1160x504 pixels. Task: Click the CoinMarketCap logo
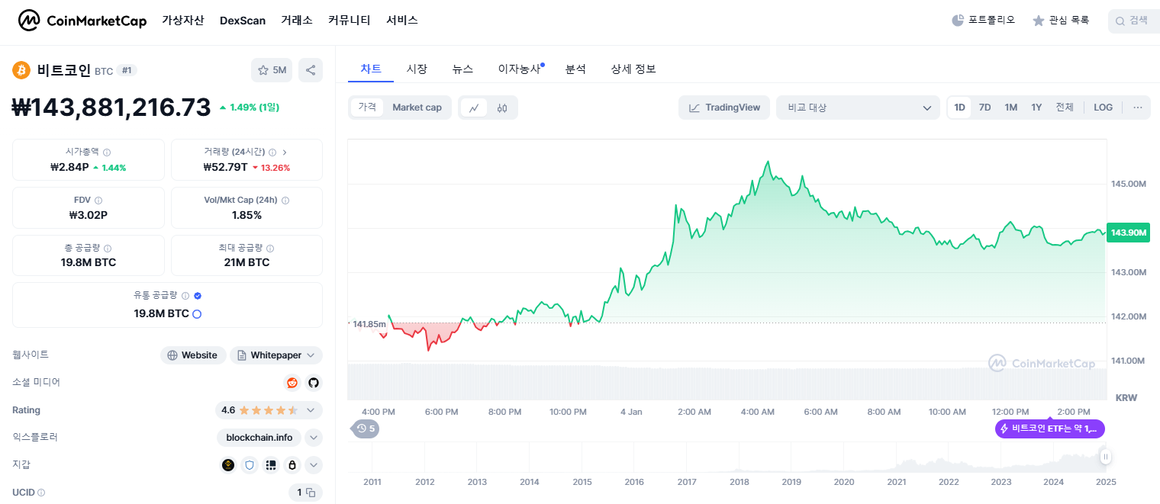pos(82,21)
